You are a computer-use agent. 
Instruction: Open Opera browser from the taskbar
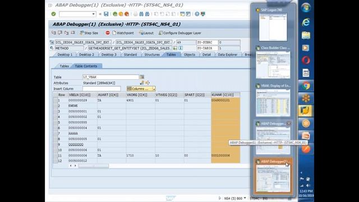(x=306, y=60)
